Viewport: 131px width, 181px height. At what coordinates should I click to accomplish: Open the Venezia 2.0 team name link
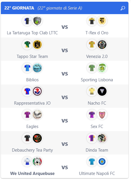[97, 56]
